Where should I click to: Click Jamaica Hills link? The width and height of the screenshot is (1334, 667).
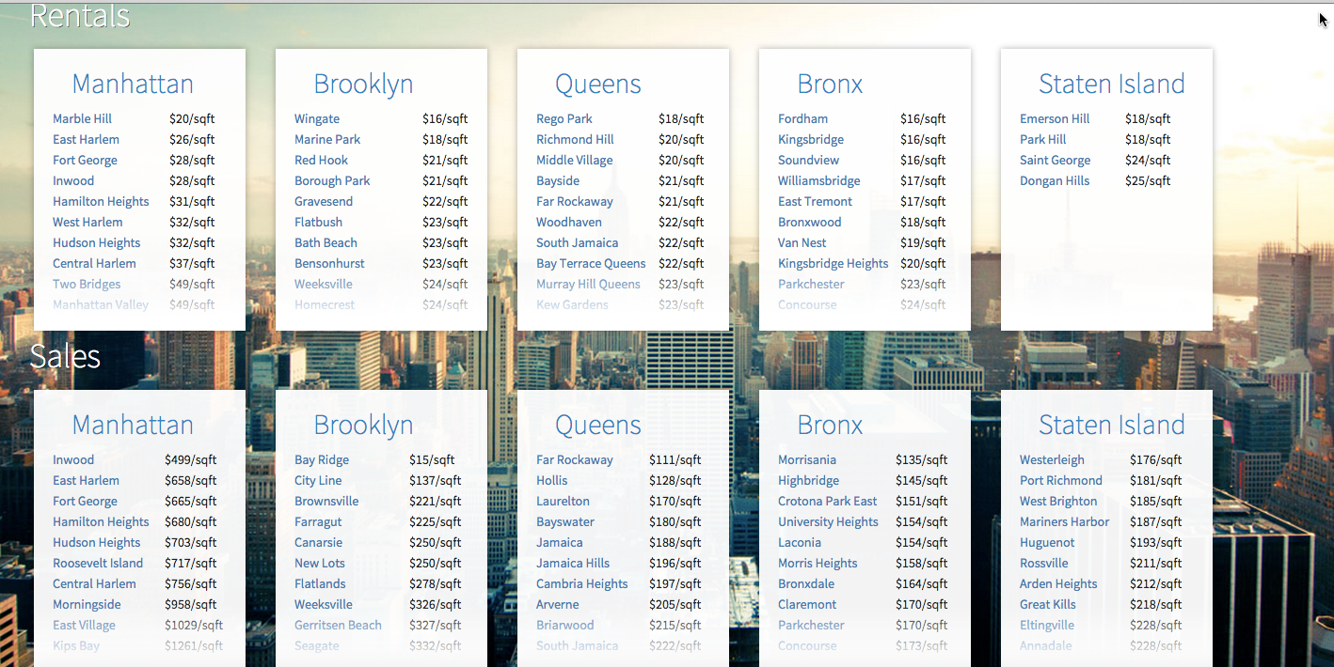point(573,563)
